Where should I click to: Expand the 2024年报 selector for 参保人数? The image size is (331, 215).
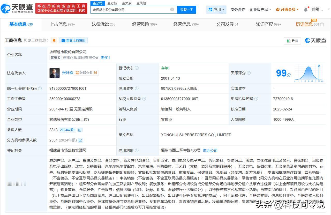(67, 130)
